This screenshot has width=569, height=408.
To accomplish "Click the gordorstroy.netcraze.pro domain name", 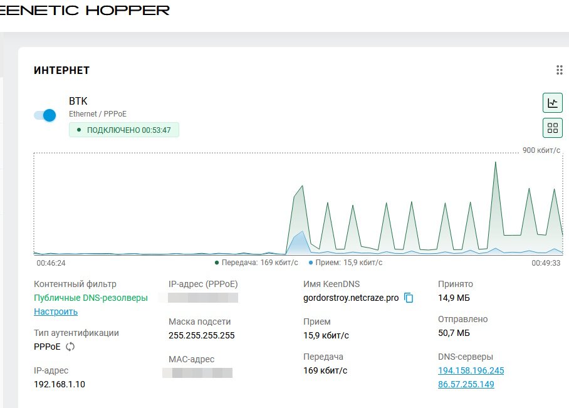I will point(351,298).
